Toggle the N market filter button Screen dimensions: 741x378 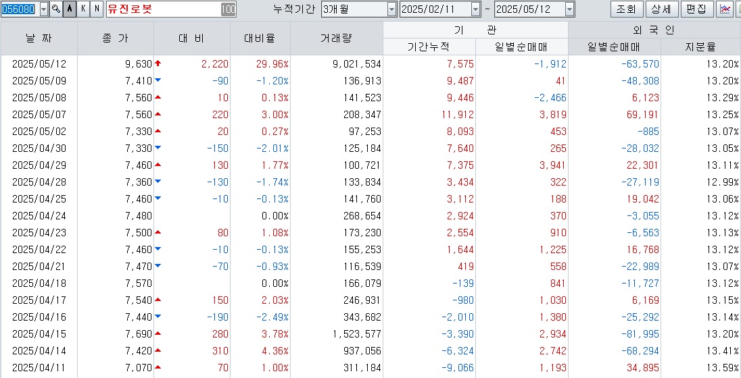(97, 9)
